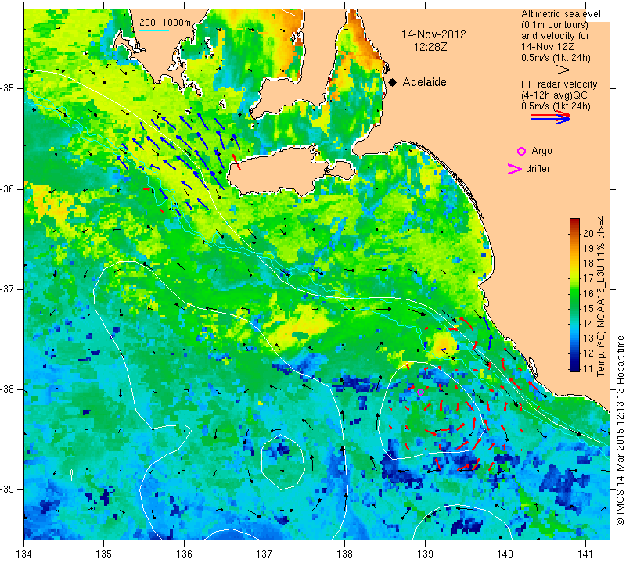Click the latitude axis label '-37'
626x563 pixels.
(7, 289)
